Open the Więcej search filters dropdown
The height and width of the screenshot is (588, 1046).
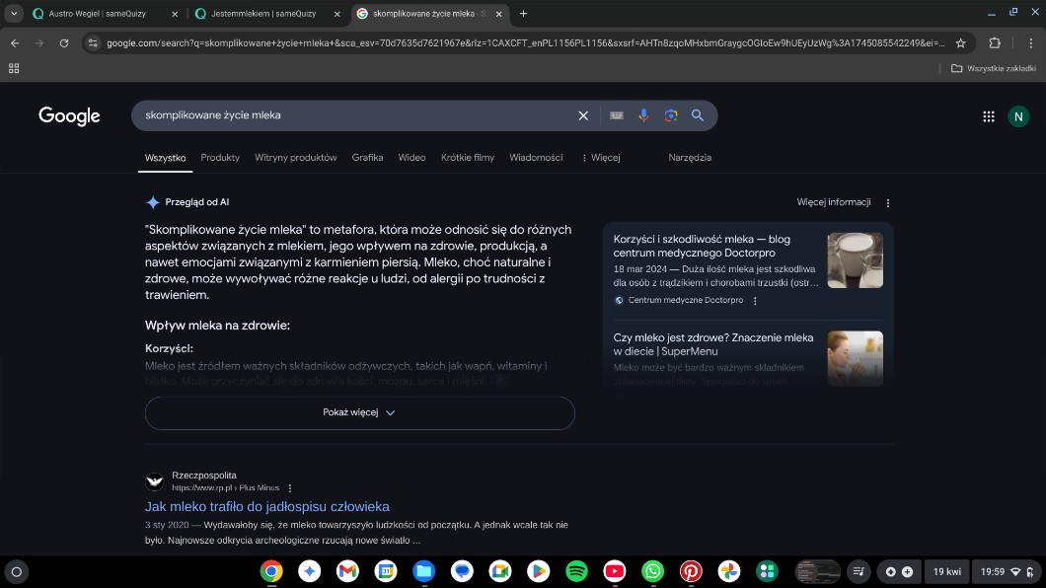click(600, 158)
